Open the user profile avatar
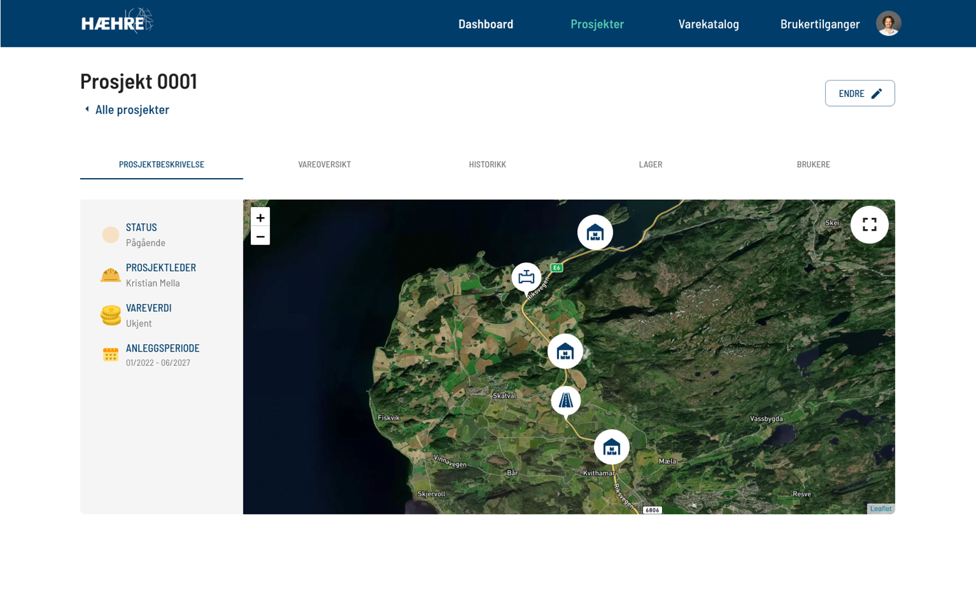This screenshot has height=608, width=976. [x=888, y=24]
